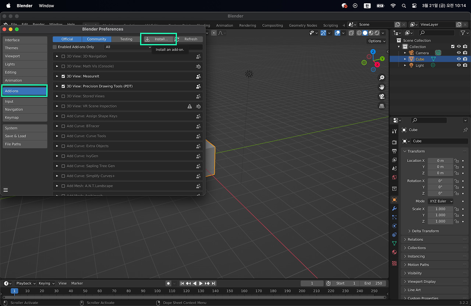Click the End frame 250 field
This screenshot has height=306, width=471.
pyautogui.click(x=373, y=283)
